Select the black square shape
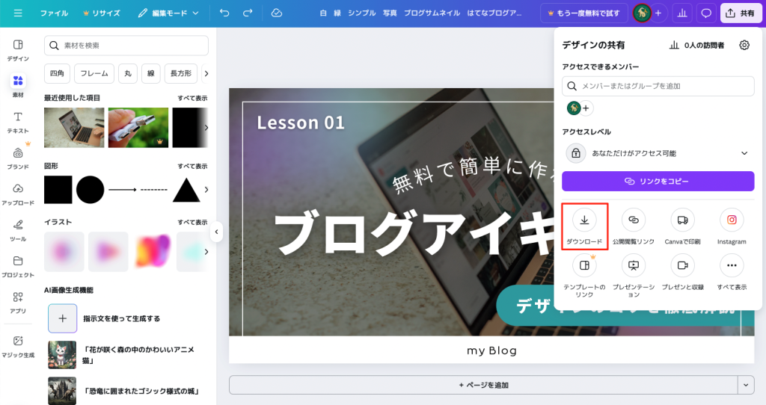Screen dimensions: 766x405 (58, 190)
